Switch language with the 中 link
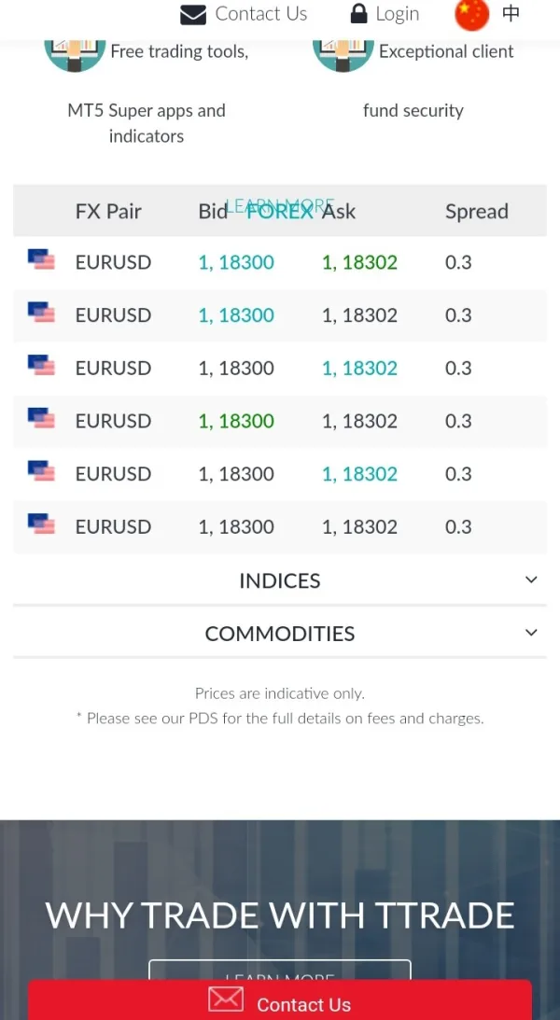Screen dimensions: 560x1020 (x=511, y=14)
